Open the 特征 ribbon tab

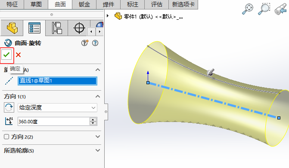[x=12, y=4]
